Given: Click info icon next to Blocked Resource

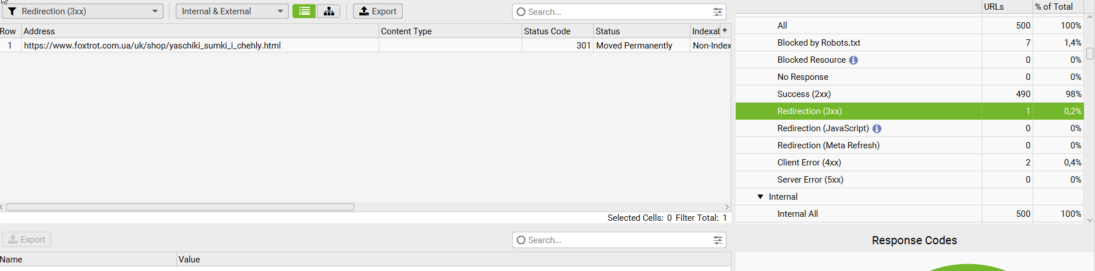Looking at the screenshot, I should tap(853, 60).
